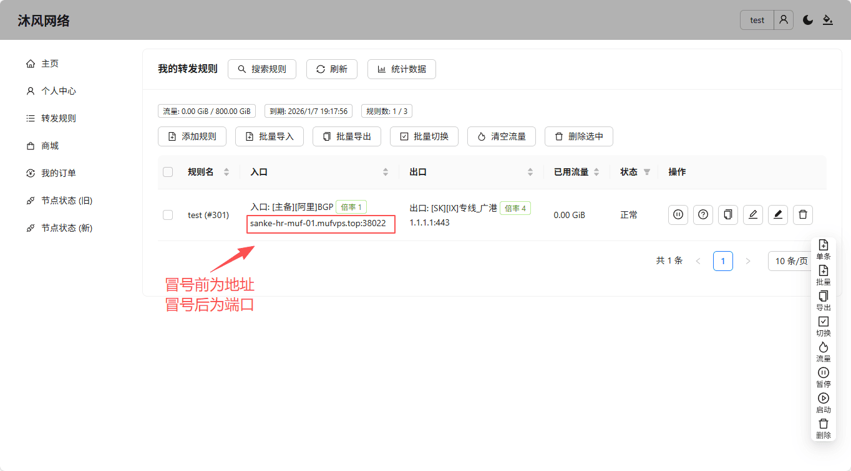
Task: Click the user profile icon next to test
Action: pyautogui.click(x=784, y=20)
